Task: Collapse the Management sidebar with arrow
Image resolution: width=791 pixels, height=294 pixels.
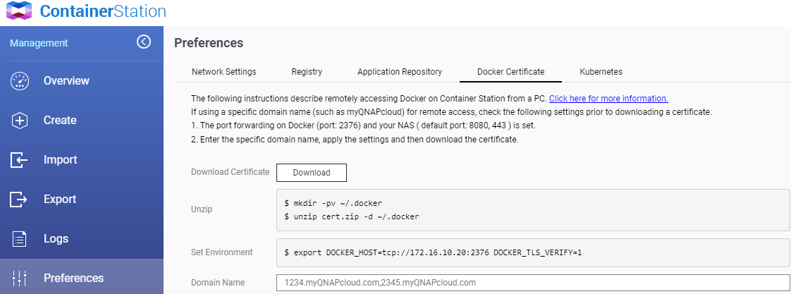Action: [144, 42]
